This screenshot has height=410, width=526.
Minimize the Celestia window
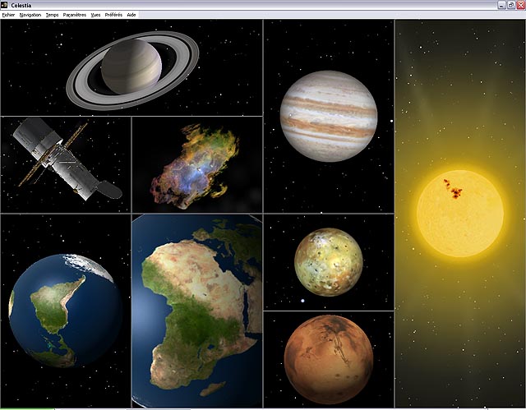click(x=501, y=5)
